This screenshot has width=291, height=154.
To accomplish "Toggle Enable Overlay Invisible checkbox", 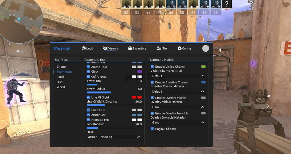I will pyautogui.click(x=152, y=113).
